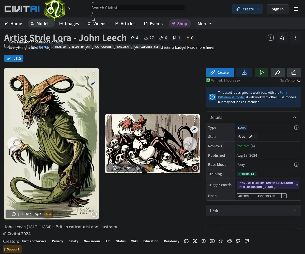Switch to the Videos tab
This screenshot has height=254, width=305.
click(97, 23)
